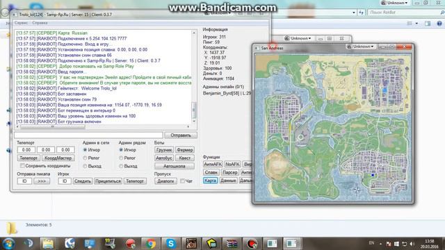
Task: Open Unknown dropdown at top-right Explorer title
Action: click(x=394, y=3)
